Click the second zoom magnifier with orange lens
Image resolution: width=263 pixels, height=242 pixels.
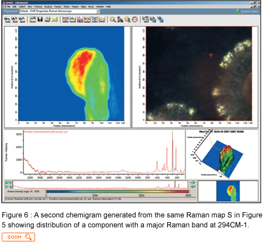coord(127,19)
